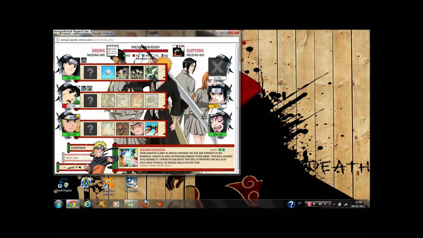Open the Windows Start menu
423x238 pixels.
[x=58, y=204]
